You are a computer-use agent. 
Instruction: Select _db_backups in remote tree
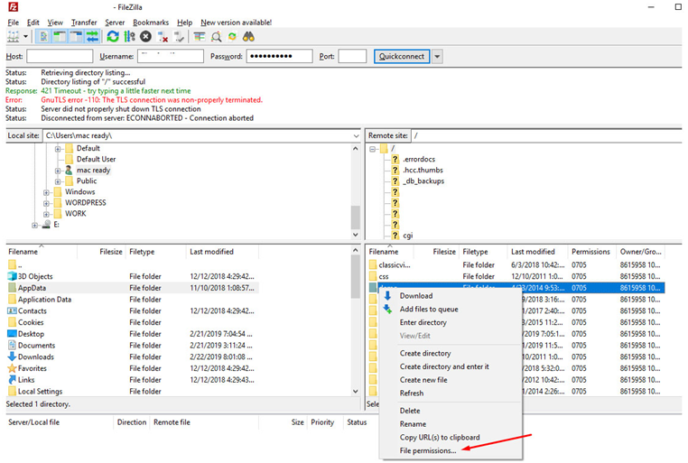423,181
